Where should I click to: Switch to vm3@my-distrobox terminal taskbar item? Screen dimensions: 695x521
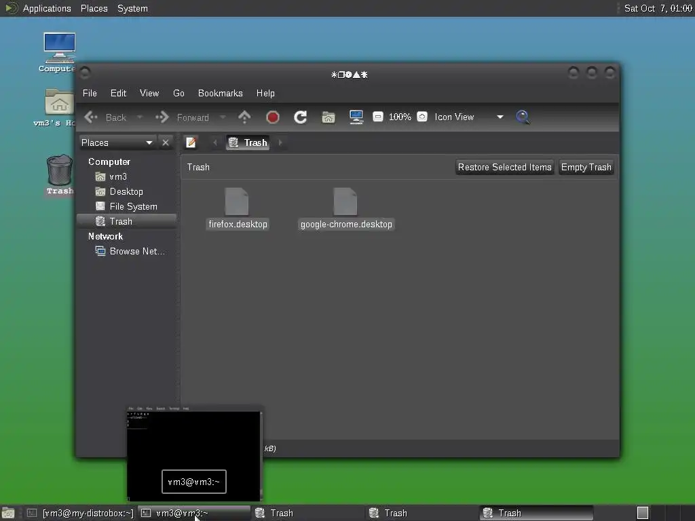[x=80, y=513]
